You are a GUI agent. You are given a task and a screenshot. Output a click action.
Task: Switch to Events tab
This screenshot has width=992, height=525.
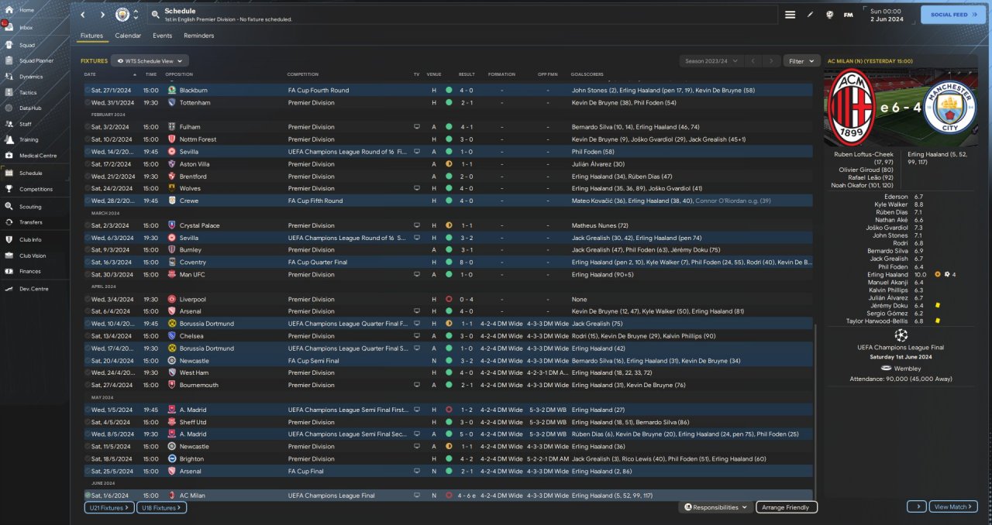point(162,36)
